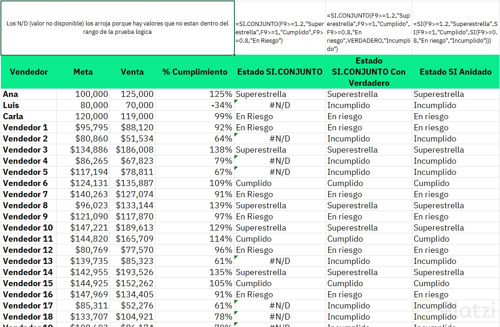The height and width of the screenshot is (327, 500).
Task: Click Luis's Meta value 80,000
Action: click(83, 105)
